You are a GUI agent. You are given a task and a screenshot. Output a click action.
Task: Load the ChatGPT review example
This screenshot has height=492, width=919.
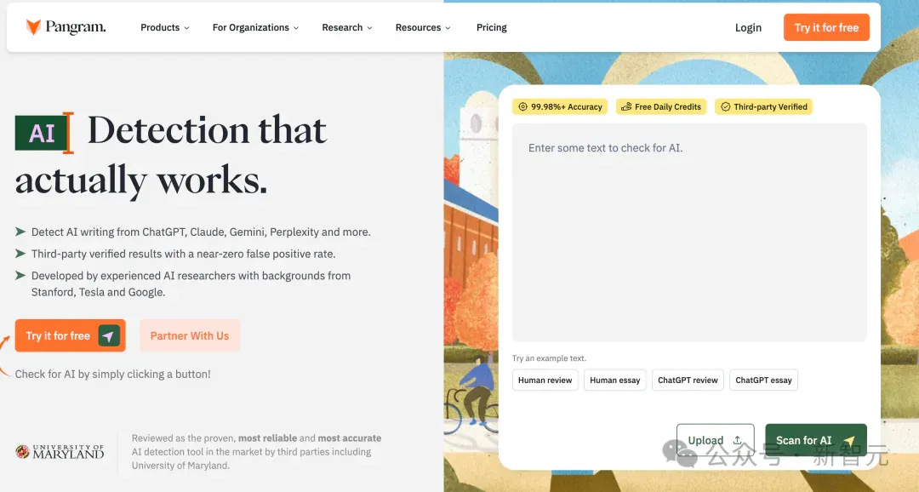688,380
